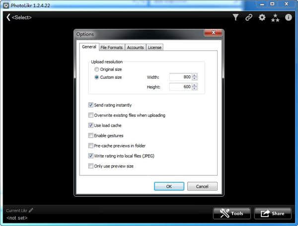The height and width of the screenshot is (226, 298).
Task: Switch to the File Formats tab
Action: (x=111, y=48)
